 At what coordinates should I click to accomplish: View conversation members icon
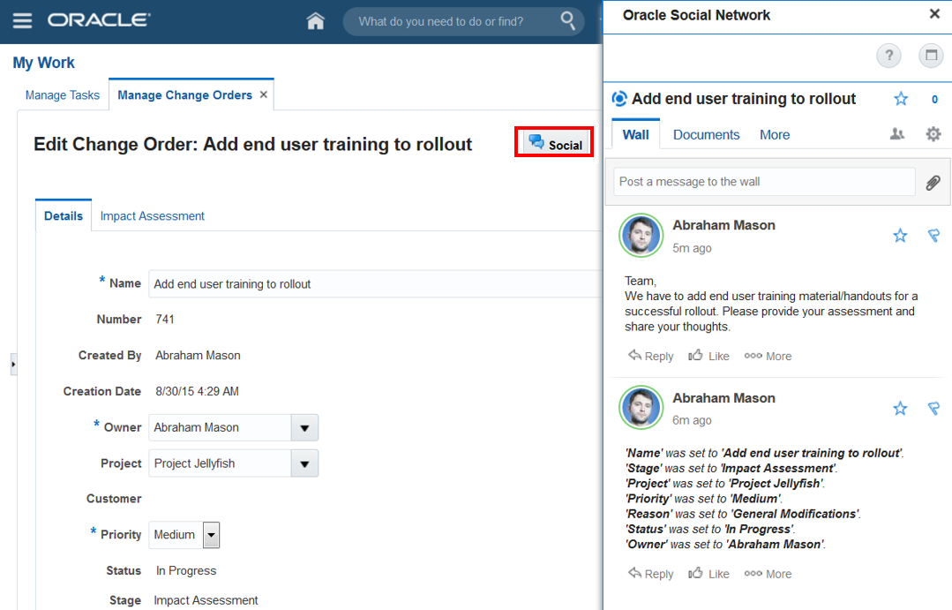896,134
